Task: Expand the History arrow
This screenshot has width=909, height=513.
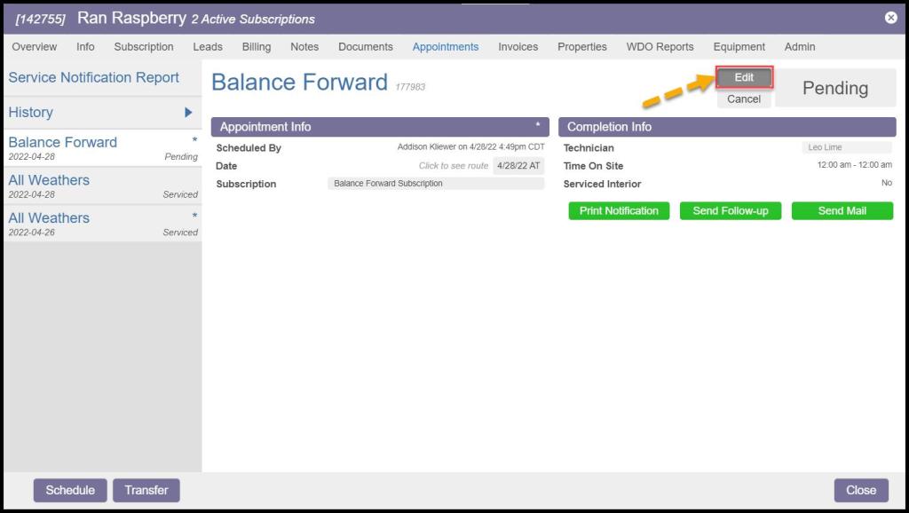Action: 188,113
